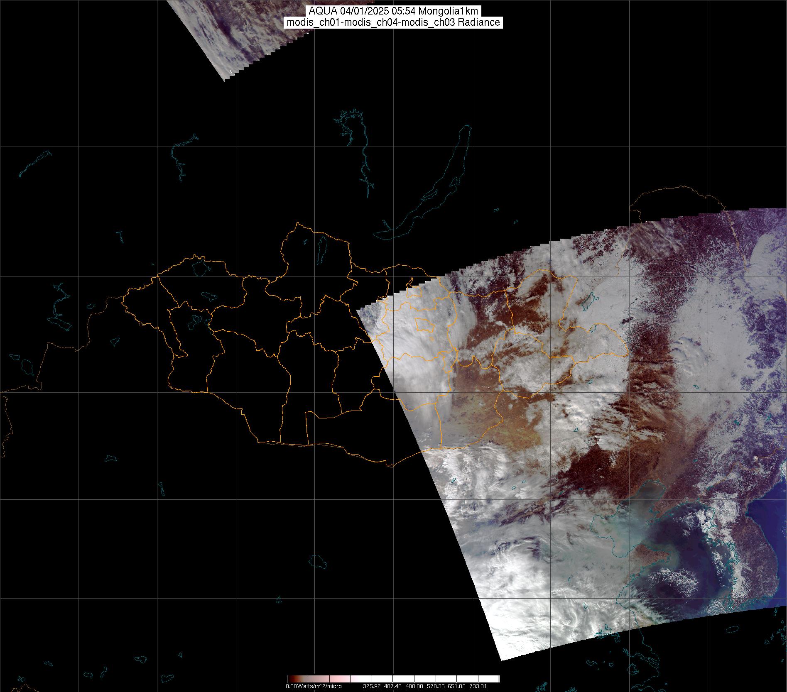Click the 407.40 scale value
This screenshot has height=692, width=787.
coord(392,686)
